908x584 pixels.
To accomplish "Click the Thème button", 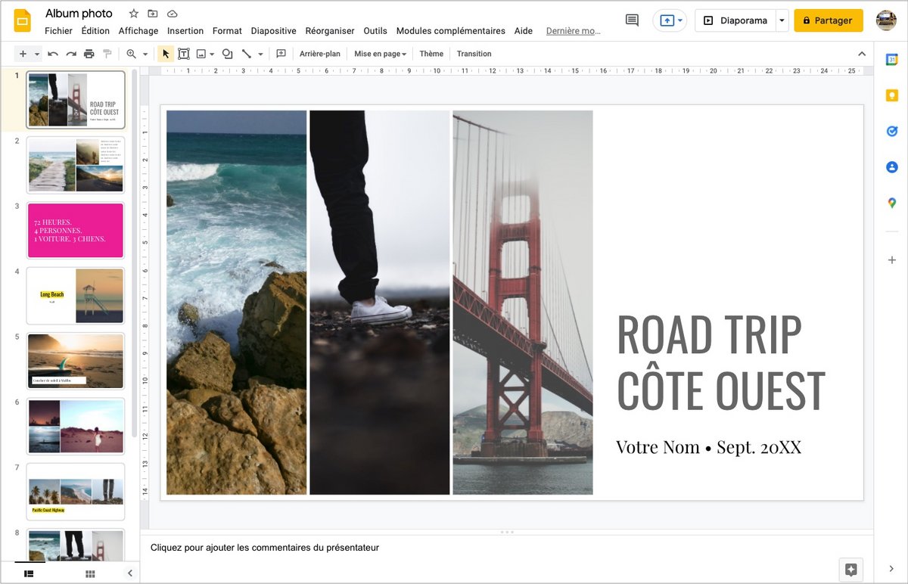I will (x=431, y=54).
